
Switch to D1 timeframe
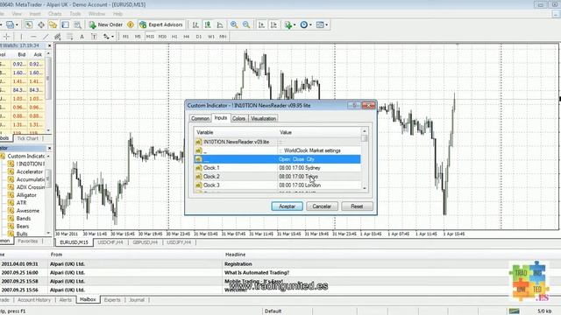[199, 37]
